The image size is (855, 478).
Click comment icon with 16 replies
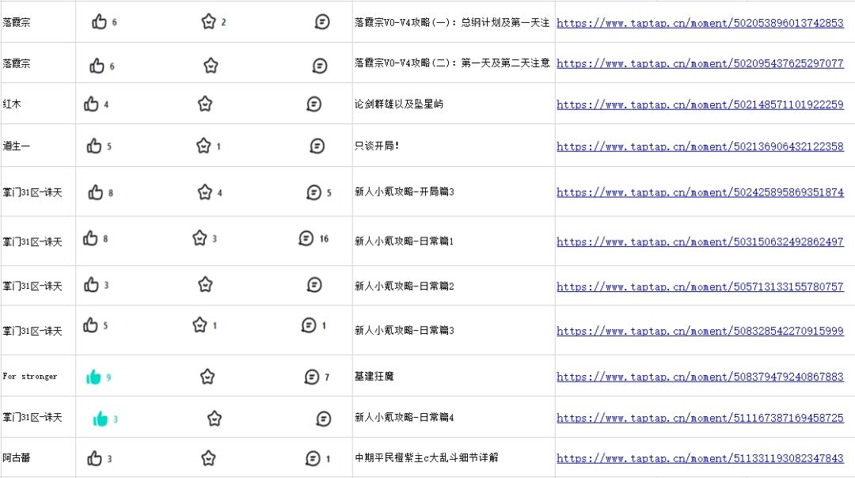pyautogui.click(x=306, y=237)
